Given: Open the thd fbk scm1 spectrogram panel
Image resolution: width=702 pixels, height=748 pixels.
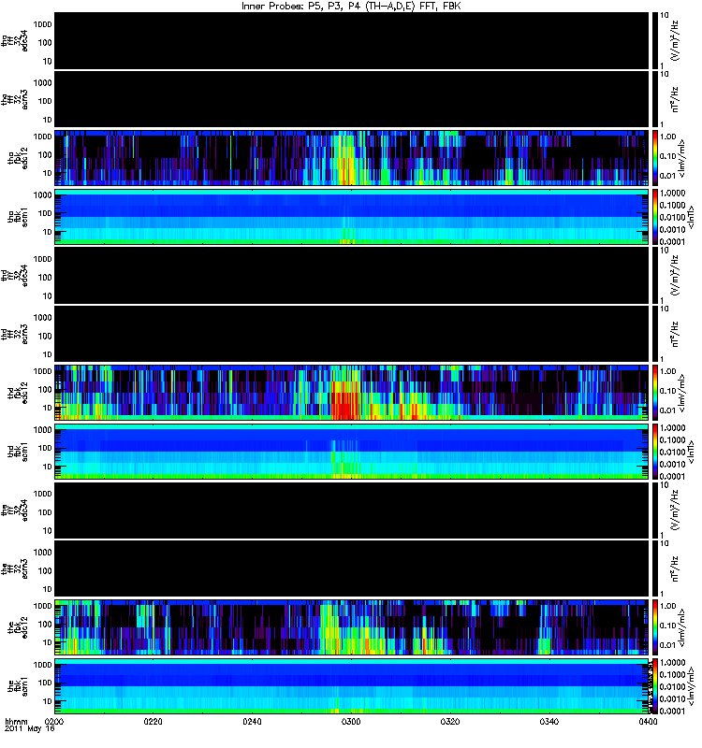Looking at the screenshot, I should [x=352, y=451].
